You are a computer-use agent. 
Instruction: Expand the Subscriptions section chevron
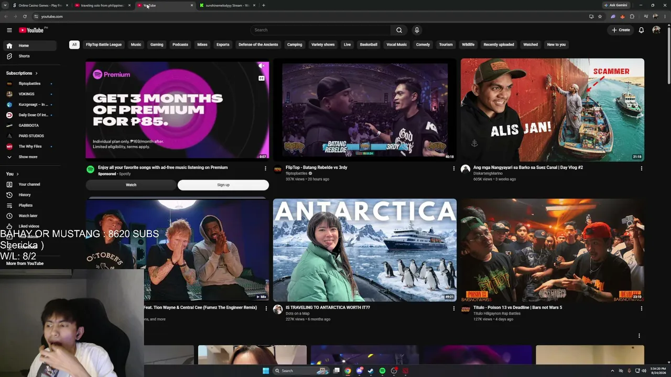coord(36,73)
